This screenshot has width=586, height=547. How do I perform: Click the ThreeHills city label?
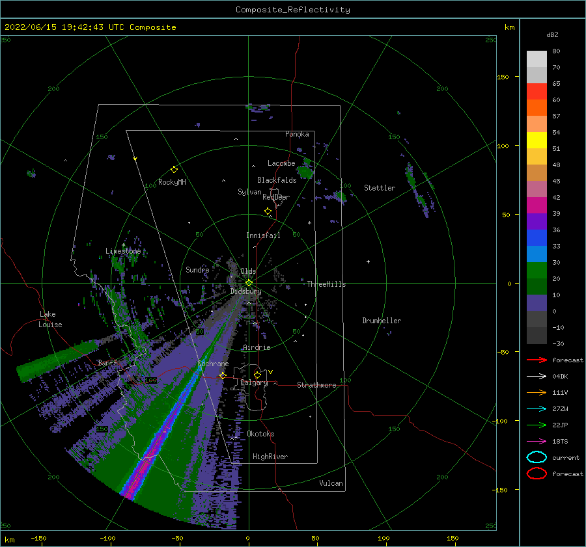pos(327,284)
